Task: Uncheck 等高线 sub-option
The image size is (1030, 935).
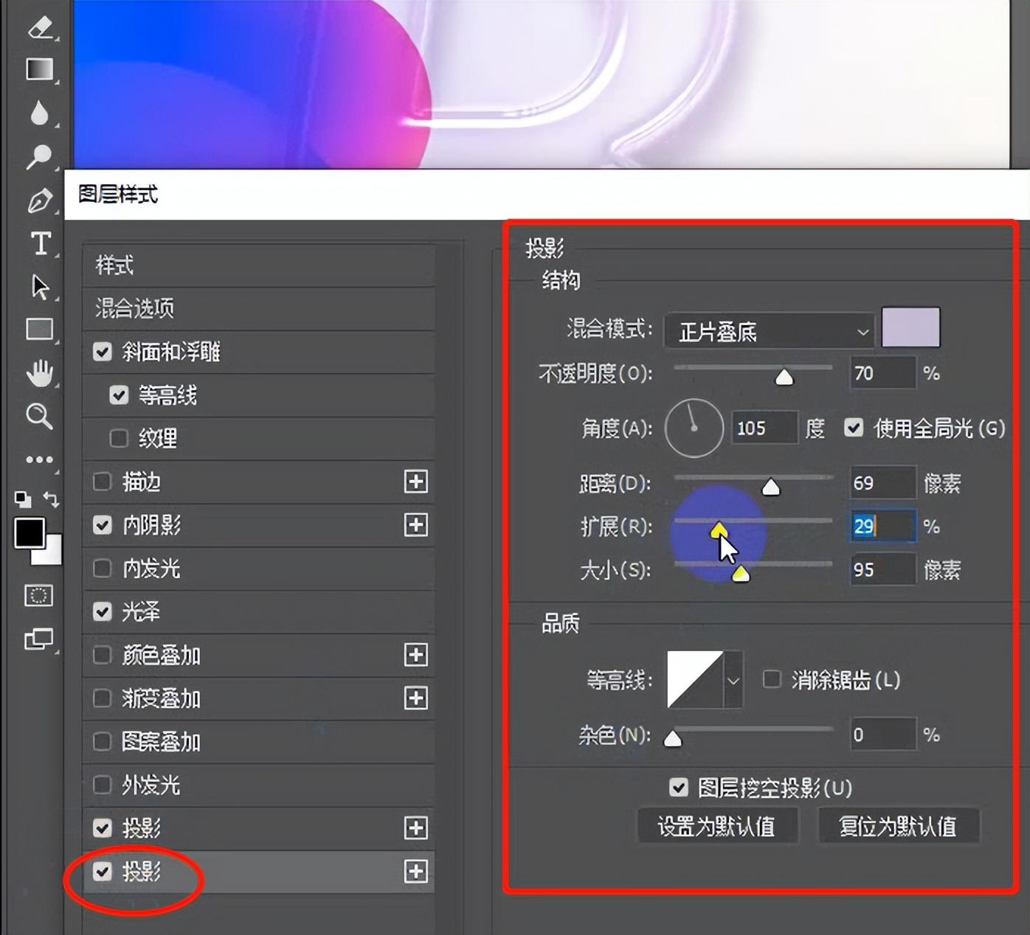Action: [119, 395]
